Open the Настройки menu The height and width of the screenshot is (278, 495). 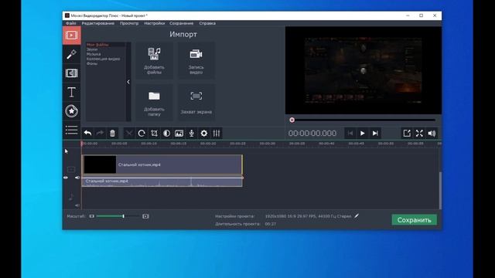[x=155, y=23]
